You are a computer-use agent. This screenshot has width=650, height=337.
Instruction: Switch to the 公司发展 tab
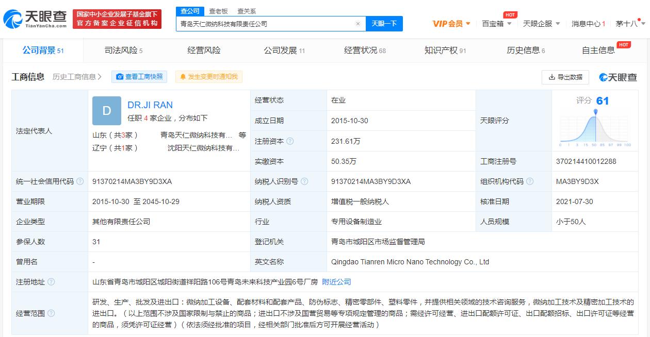(284, 50)
